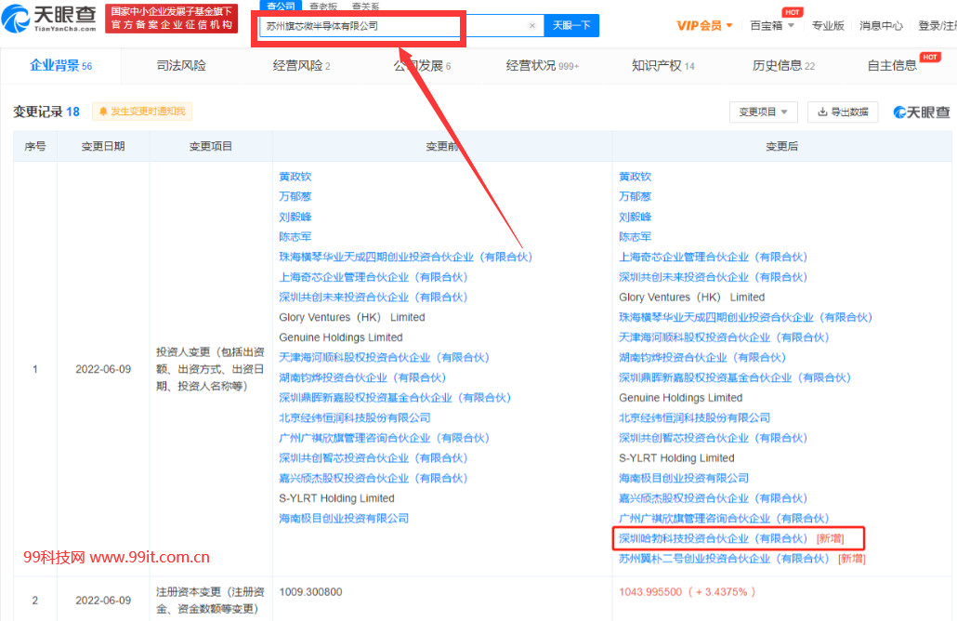Open 珠海横琴华业天成四期创业投资合伙企业 in 变更前 column
This screenshot has width=957, height=621.
[405, 258]
